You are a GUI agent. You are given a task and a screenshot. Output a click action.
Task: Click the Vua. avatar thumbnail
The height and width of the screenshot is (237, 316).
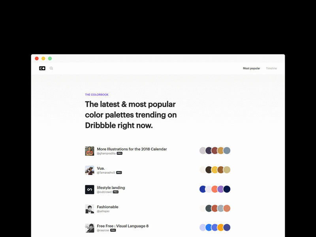point(89,169)
